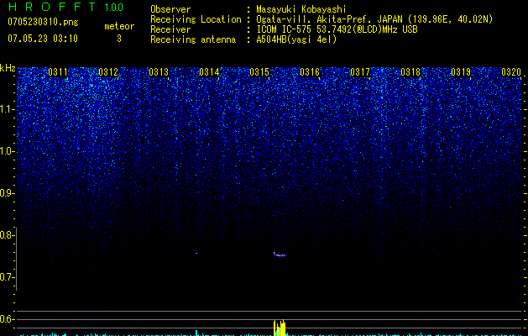528x336 pixels.
Task: Click the ICOM IC-575 receiver text
Action: tap(337, 29)
